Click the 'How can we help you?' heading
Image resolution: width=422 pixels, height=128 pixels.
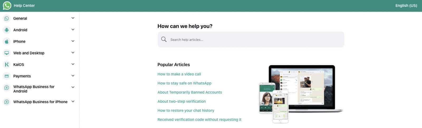click(x=185, y=26)
